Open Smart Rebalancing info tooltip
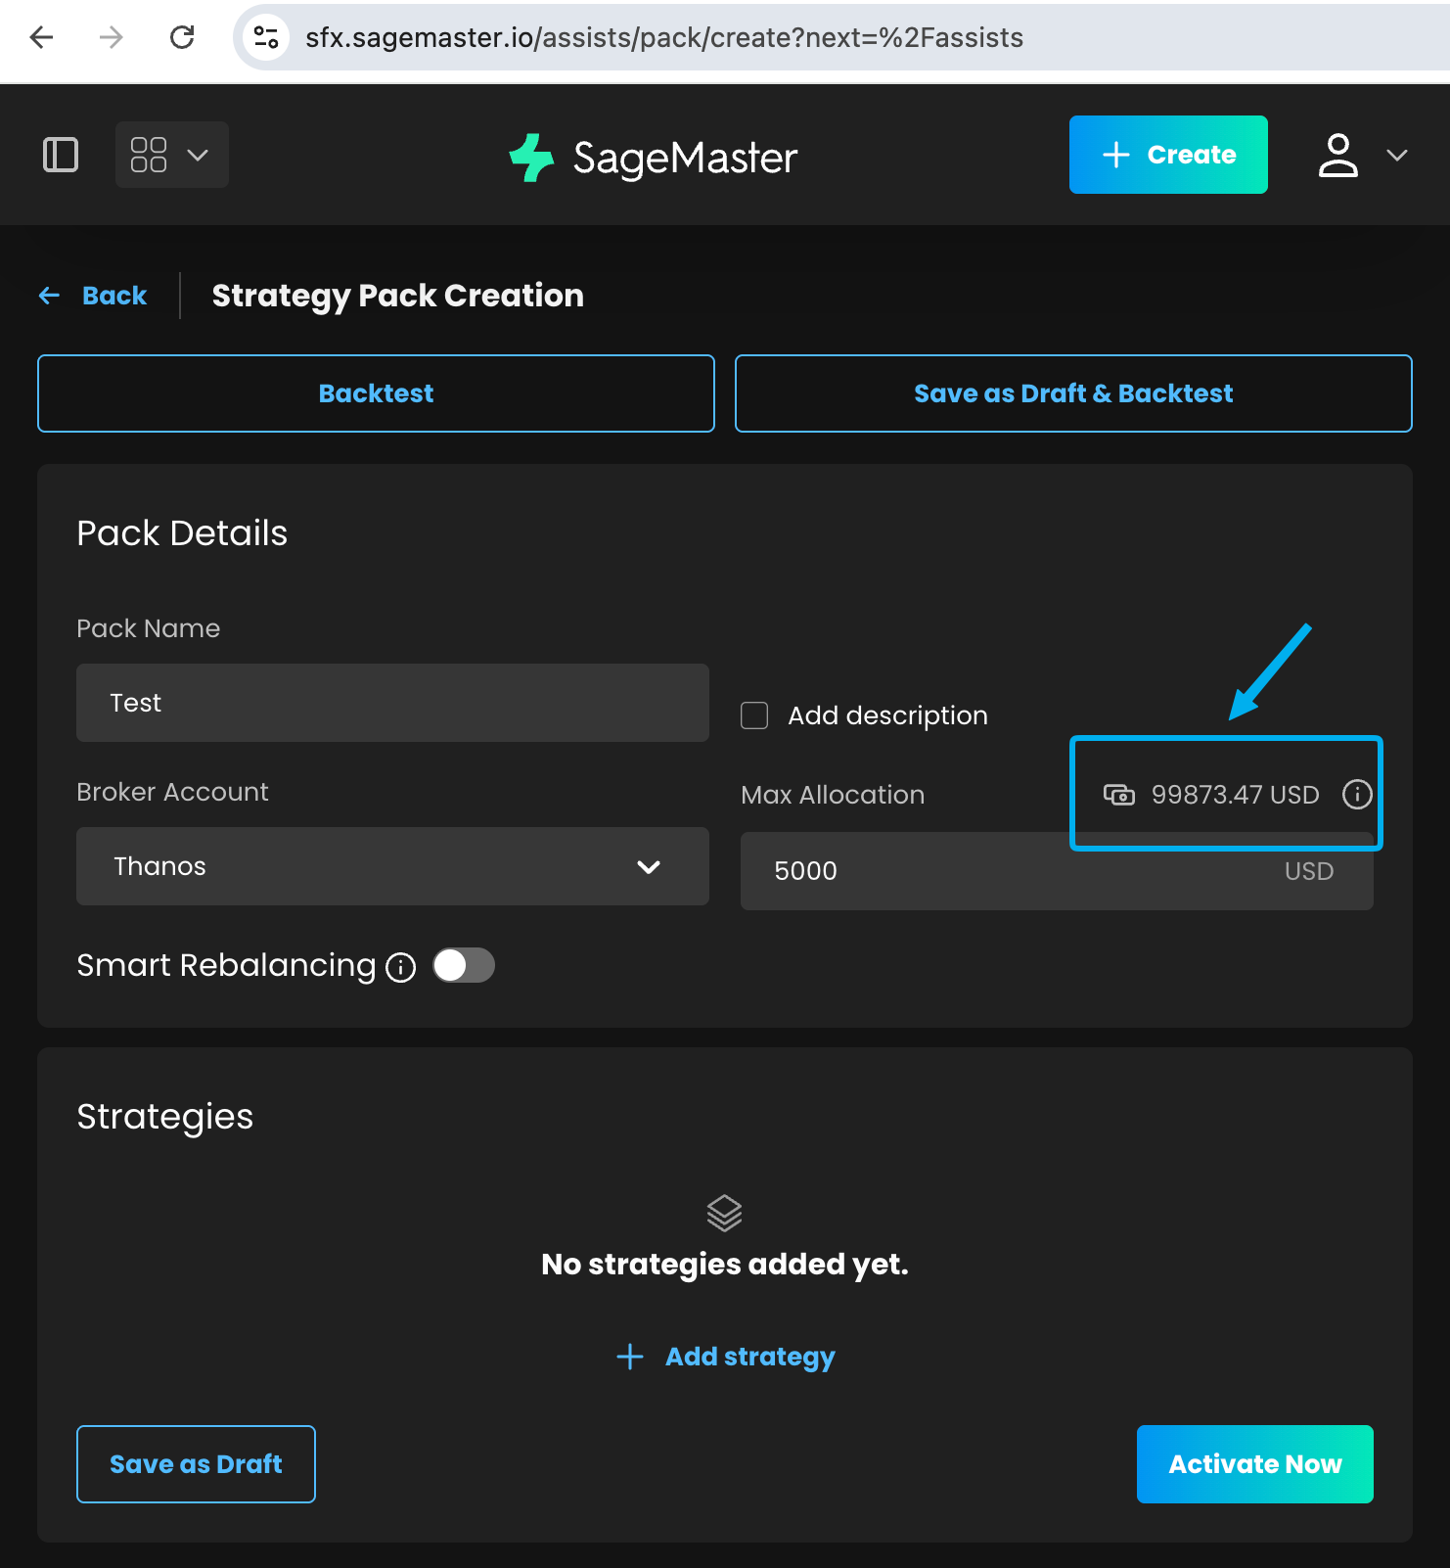The height and width of the screenshot is (1568, 1450). click(401, 967)
